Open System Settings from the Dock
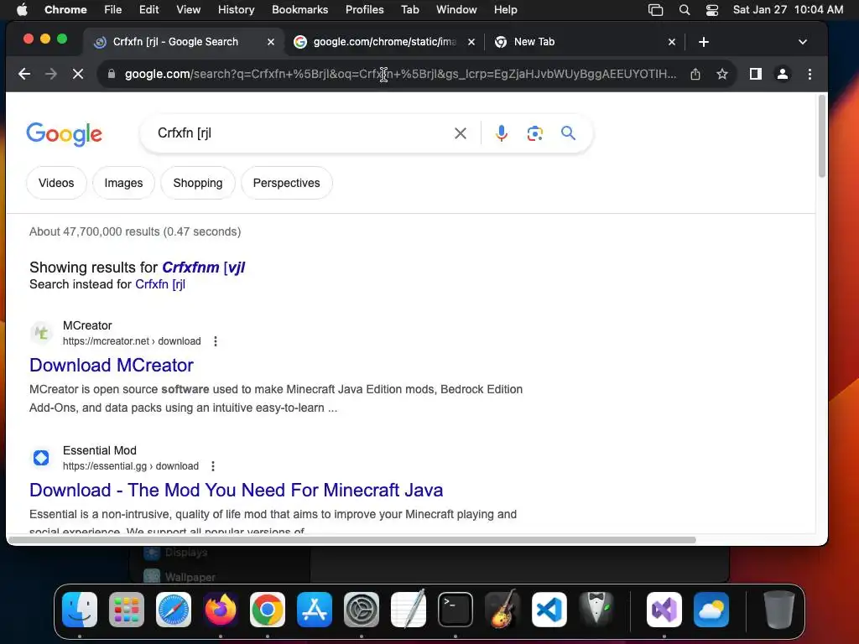 click(x=362, y=610)
